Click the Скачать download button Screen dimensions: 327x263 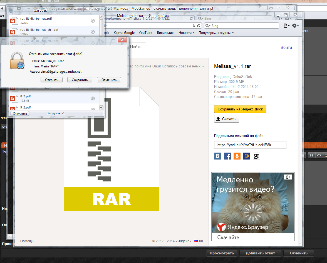[226, 119]
